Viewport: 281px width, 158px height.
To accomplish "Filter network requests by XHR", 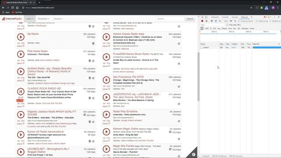I will [x=207, y=29].
